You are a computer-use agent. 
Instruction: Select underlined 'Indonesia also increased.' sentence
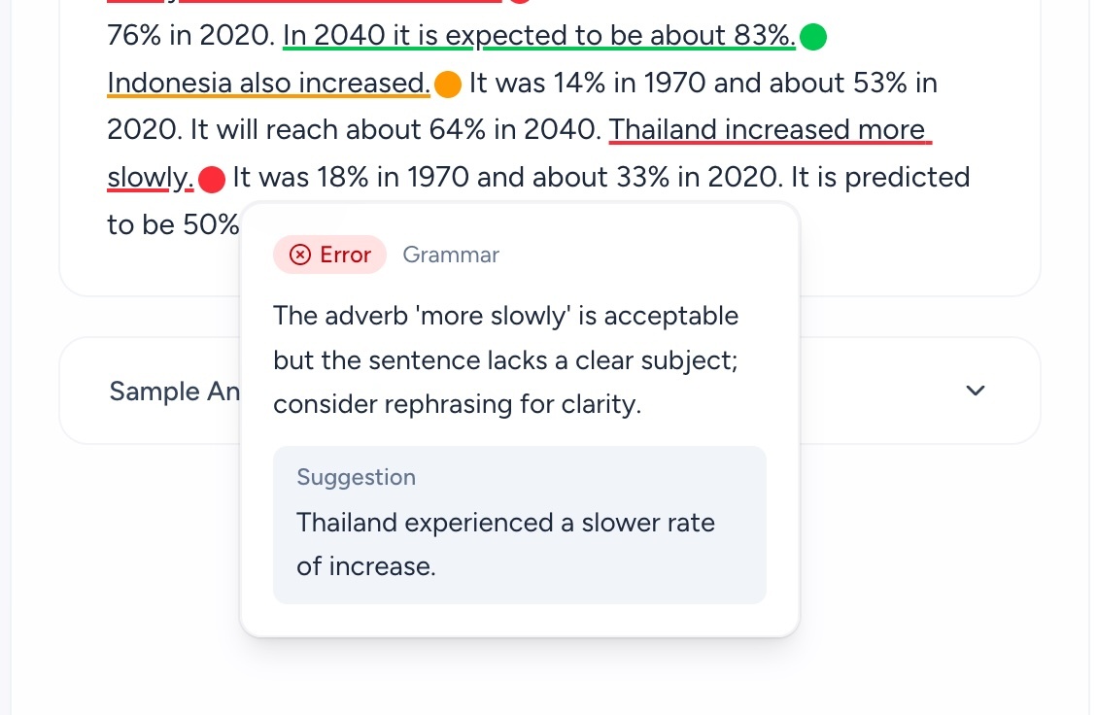click(268, 83)
